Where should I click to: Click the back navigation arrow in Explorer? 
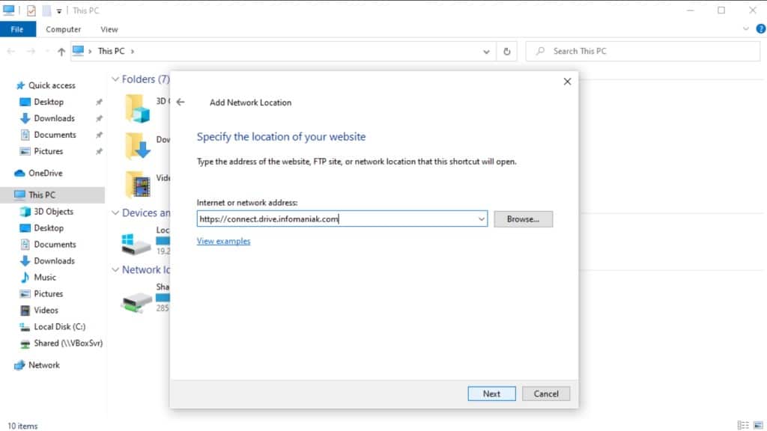coord(11,52)
